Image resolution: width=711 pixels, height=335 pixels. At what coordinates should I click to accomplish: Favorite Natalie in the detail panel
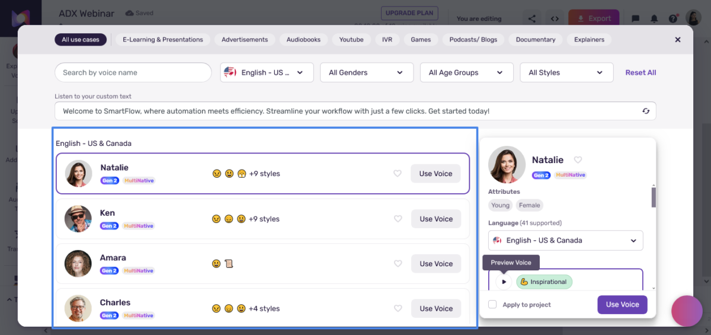point(578,160)
